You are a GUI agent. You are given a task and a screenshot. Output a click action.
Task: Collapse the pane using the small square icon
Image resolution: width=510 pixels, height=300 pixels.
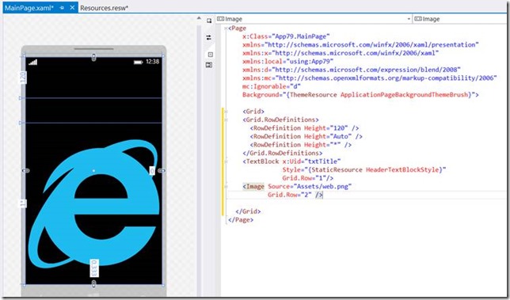[x=211, y=55]
